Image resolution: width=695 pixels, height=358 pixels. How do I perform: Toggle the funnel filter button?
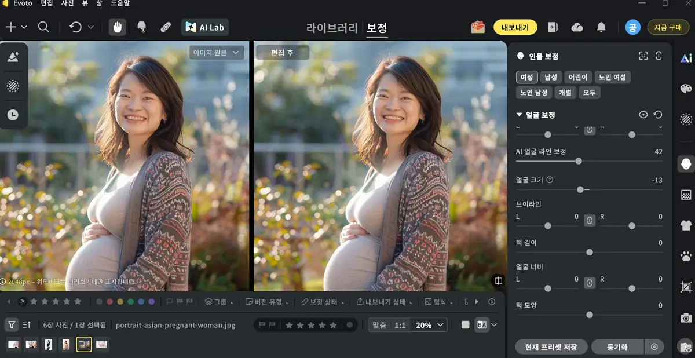(x=11, y=325)
